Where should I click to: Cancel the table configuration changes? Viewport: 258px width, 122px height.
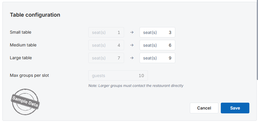(x=204, y=108)
